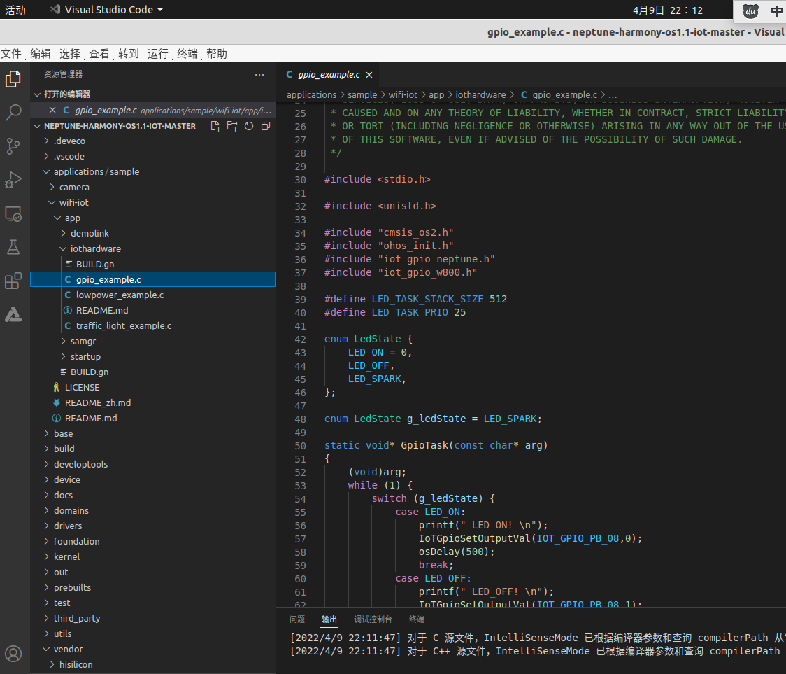
Task: Close gpio_example.c in open editors list
Action: click(x=52, y=110)
